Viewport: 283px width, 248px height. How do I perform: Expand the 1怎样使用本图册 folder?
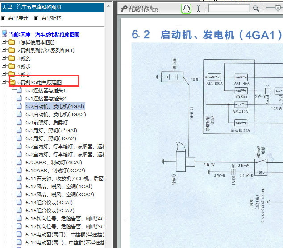4,42
